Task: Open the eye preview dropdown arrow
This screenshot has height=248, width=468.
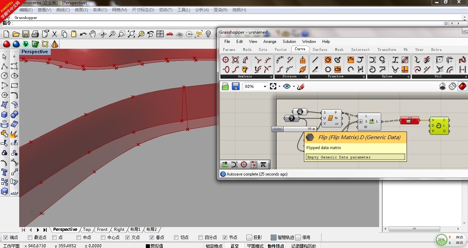Action: coord(294,87)
